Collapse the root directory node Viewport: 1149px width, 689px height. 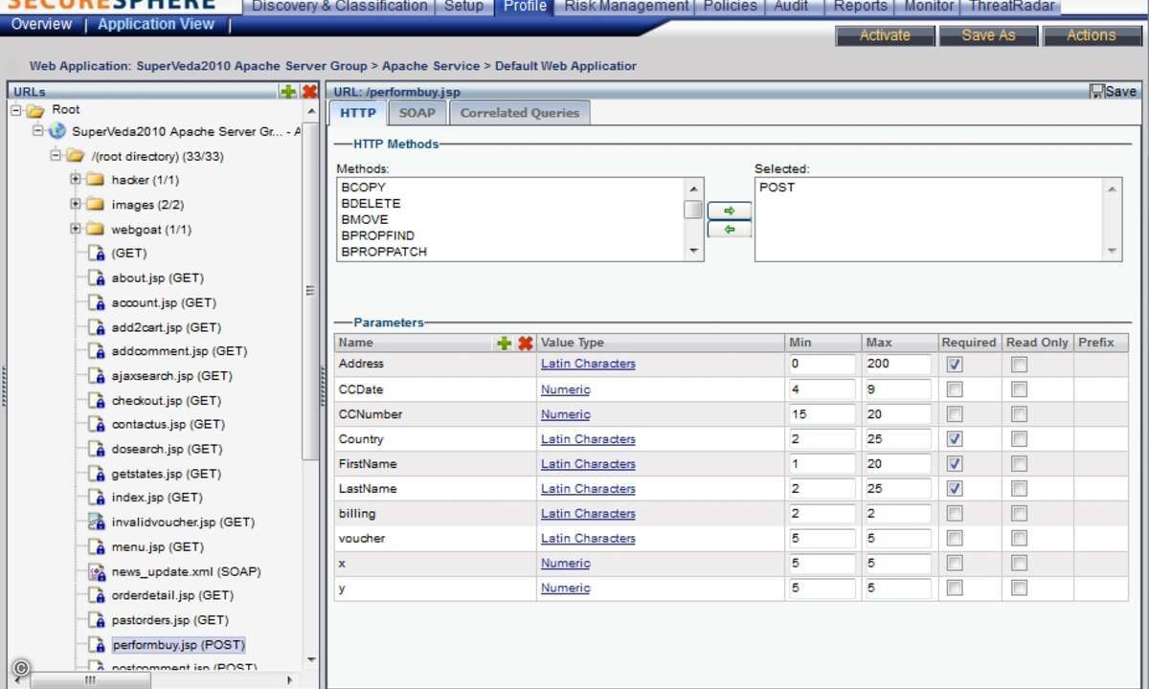56,155
